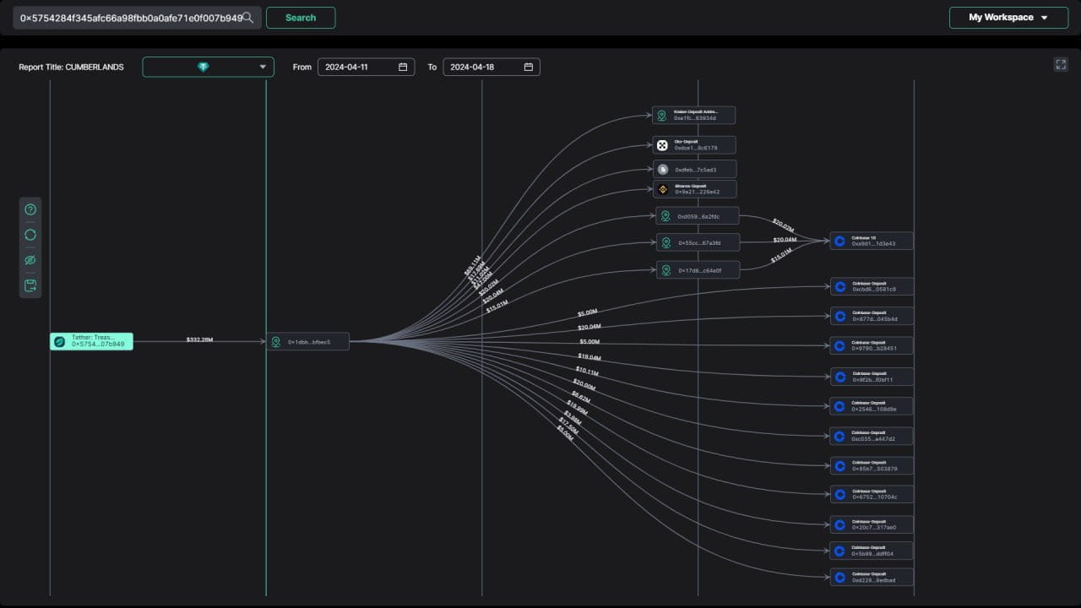1081x608 pixels.
Task: Click the 0x1dbb...bfbec5 node pin icon
Action: tap(276, 342)
